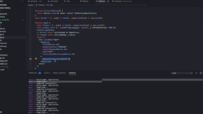
Task: Click the problems count badge
Action: pos(40,73)
